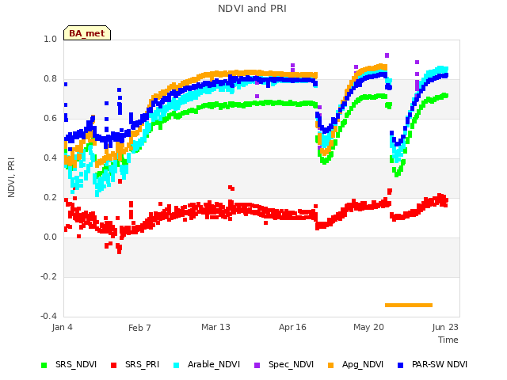Click the Jun 23 x-axis tick label
This screenshot has width=507, height=380.
click(x=445, y=327)
